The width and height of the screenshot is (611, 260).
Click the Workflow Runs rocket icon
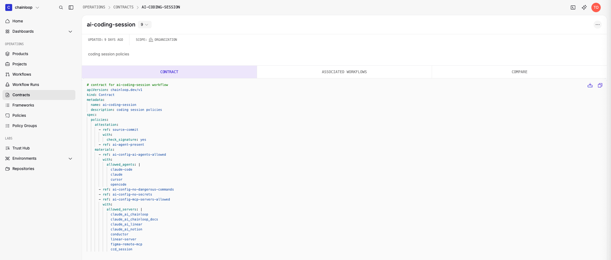coord(7,85)
